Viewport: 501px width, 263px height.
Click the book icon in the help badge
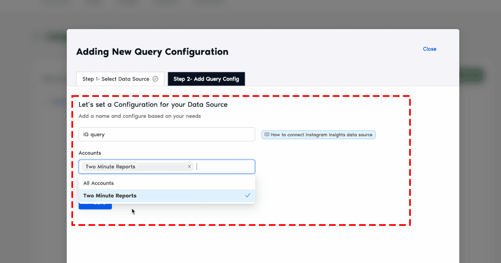(x=267, y=135)
